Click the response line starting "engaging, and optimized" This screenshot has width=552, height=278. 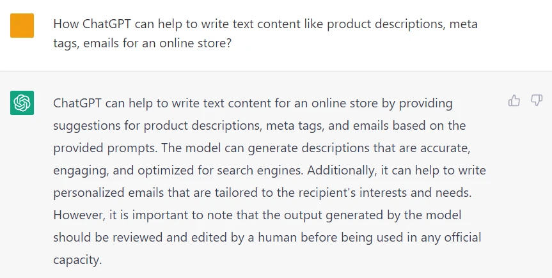click(x=269, y=170)
